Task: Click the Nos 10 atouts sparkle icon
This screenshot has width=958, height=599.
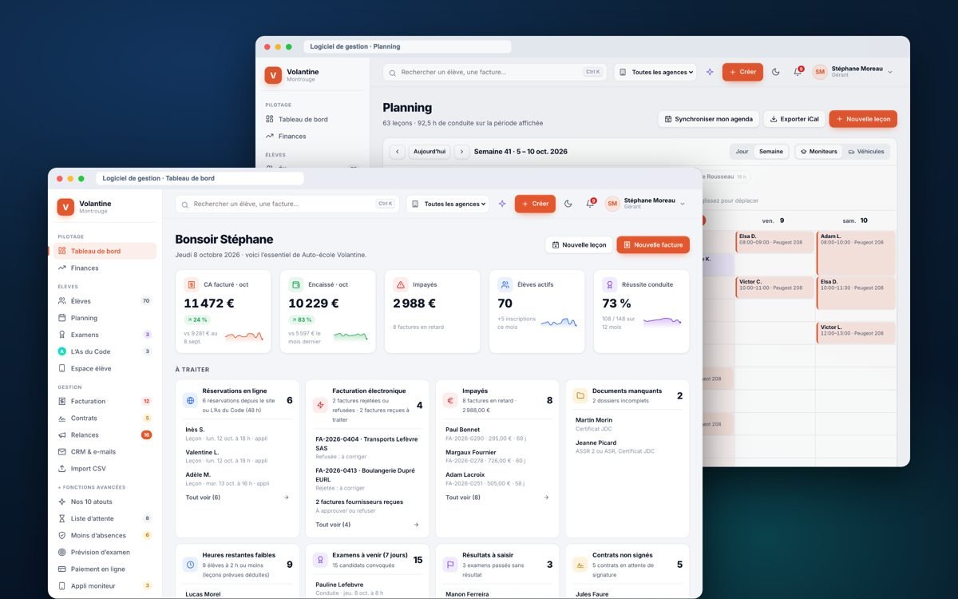Action: coord(62,502)
